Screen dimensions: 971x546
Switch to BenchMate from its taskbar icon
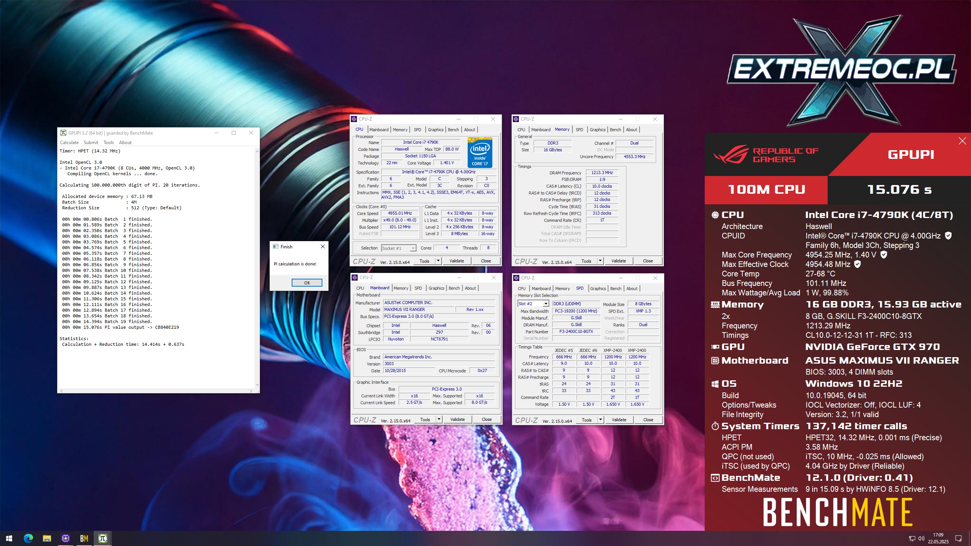[84, 538]
